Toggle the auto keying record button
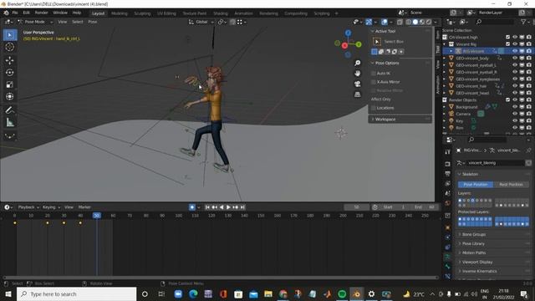The image size is (535, 301). click(191, 207)
